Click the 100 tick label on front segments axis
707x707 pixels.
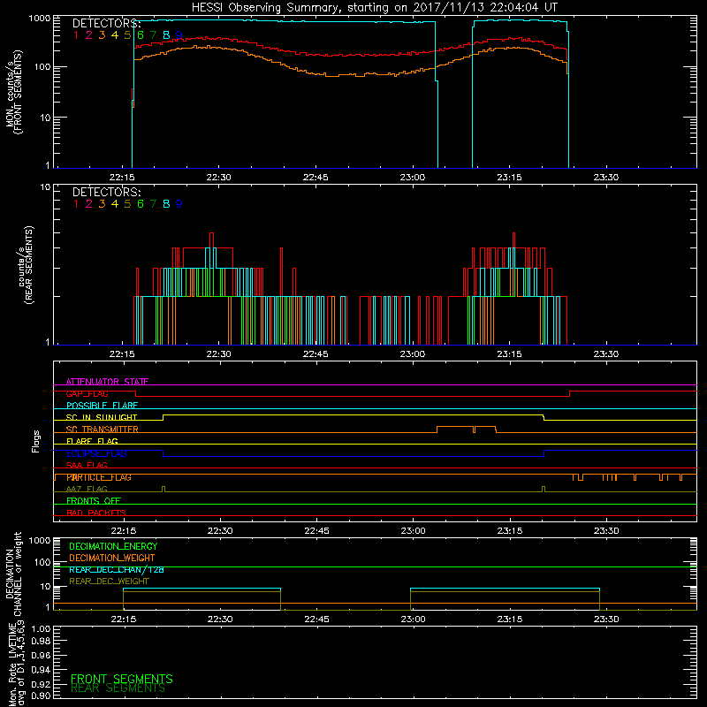(42, 67)
